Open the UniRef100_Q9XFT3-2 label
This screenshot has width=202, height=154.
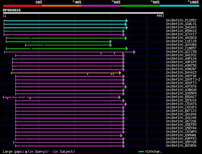183,80
